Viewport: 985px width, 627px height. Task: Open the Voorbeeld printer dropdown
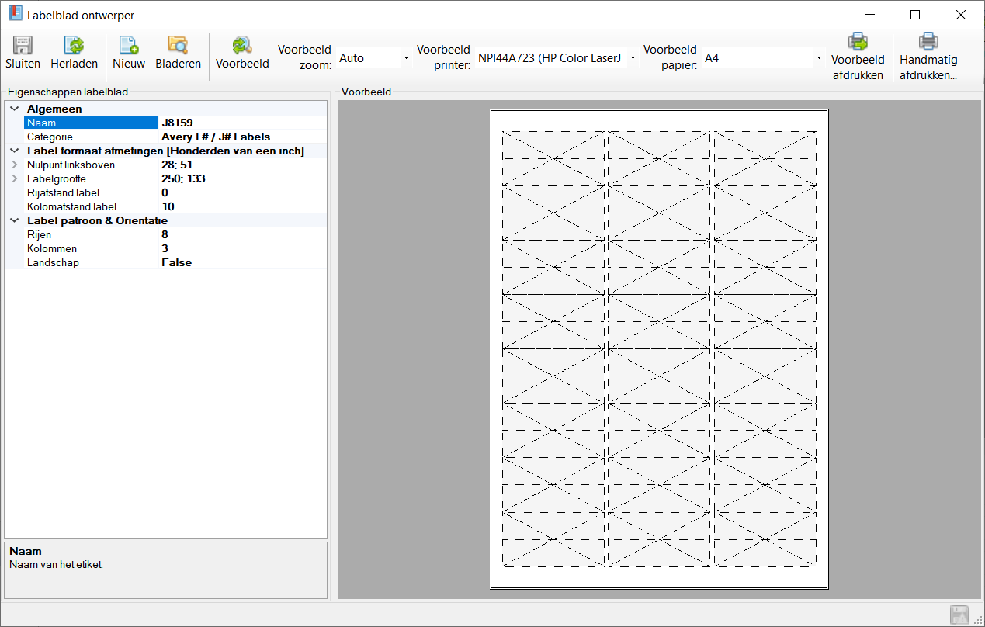[633, 58]
